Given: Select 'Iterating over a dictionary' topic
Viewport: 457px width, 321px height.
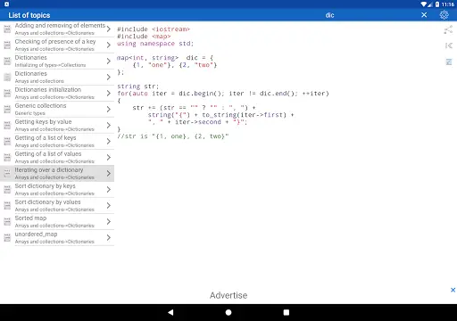Looking at the screenshot, I should click(x=57, y=173).
